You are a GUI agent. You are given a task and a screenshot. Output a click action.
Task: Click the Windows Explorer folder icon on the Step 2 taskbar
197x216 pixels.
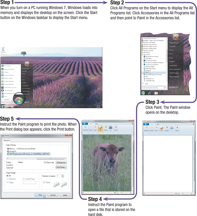[156, 93]
